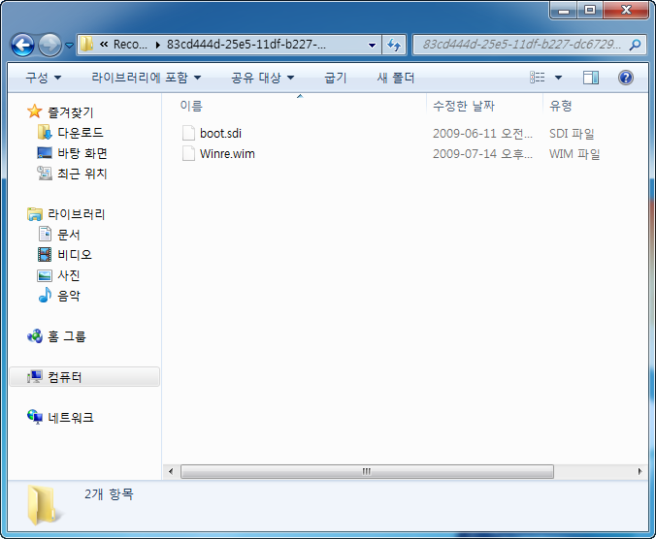This screenshot has width=656, height=539.
Task: Select 즐겨찾기 in the navigation pane
Action: 70,112
